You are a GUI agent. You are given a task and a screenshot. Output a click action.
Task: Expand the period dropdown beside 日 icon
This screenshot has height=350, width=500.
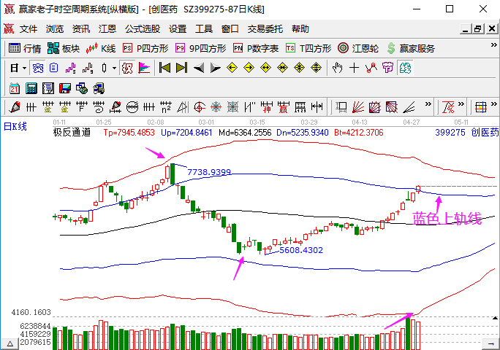point(24,68)
